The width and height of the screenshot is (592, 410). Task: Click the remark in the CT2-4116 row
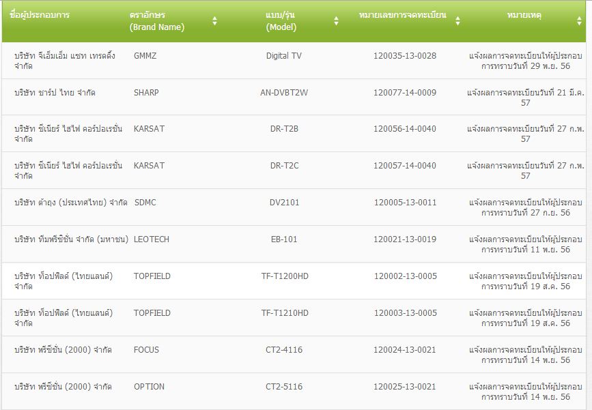tap(526, 355)
